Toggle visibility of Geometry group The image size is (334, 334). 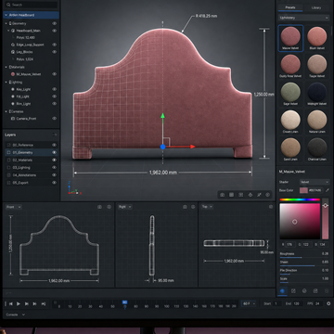[x=55, y=23]
